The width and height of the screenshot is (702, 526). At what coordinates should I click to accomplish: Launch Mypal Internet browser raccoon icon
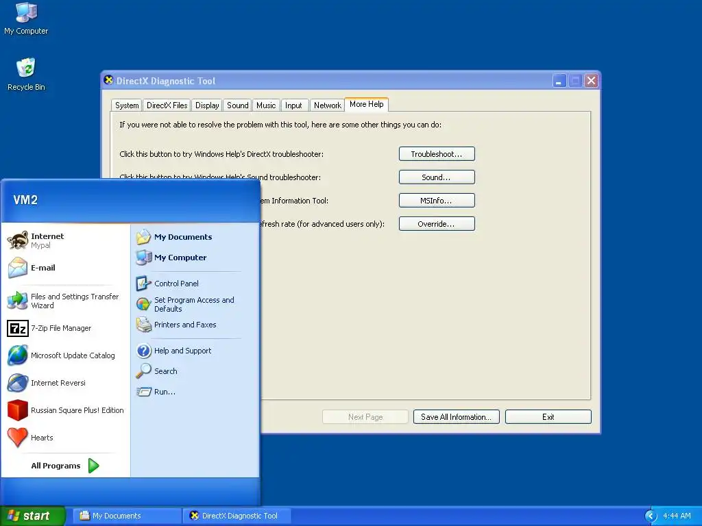[x=18, y=240]
